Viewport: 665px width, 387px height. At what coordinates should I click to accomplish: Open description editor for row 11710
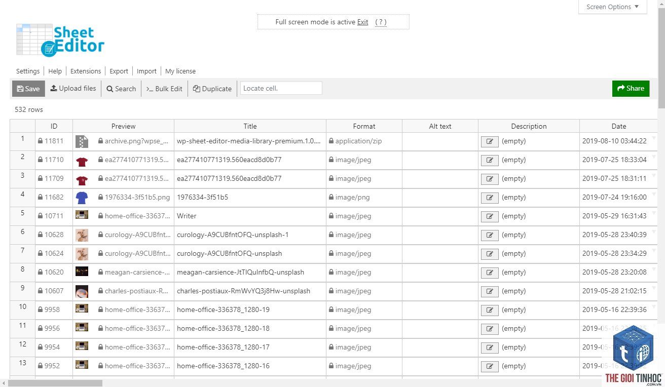[x=490, y=161]
